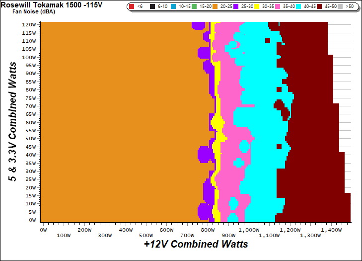Click the red <6 legend swatch
Screen dimensions: 362x261
(131, 7)
